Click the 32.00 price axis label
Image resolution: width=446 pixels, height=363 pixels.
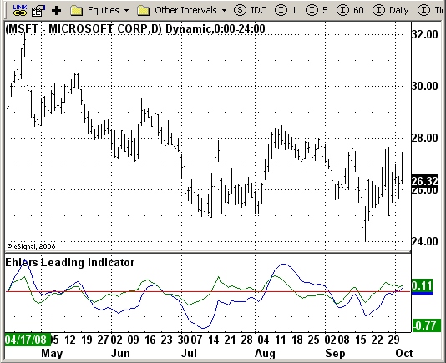coord(425,35)
